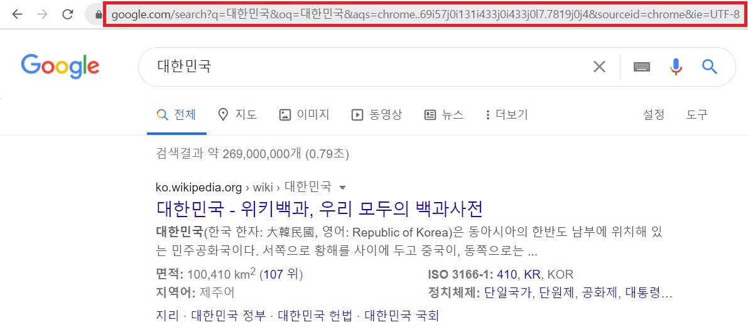Clear the search query with the X icon
Image resolution: width=748 pixels, height=332 pixels.
(x=599, y=67)
